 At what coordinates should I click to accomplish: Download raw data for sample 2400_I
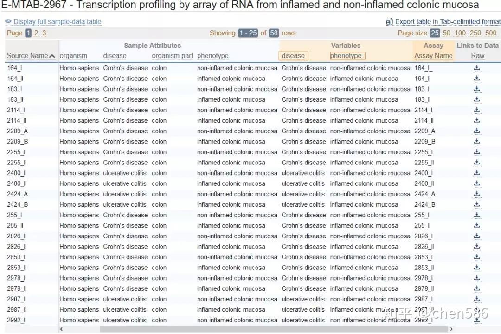tap(477, 173)
